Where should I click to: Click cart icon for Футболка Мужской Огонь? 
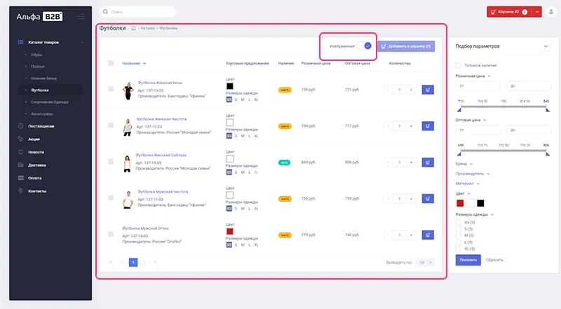point(428,235)
